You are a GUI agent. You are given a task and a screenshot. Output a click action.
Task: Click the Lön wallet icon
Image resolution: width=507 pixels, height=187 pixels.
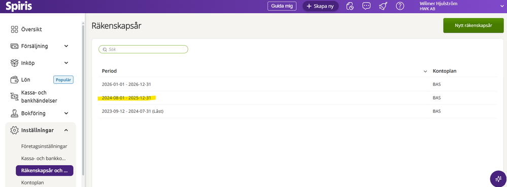(14, 80)
